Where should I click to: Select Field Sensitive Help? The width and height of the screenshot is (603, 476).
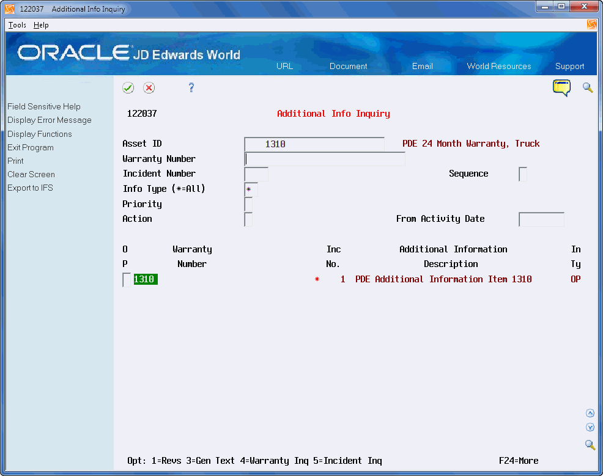44,106
